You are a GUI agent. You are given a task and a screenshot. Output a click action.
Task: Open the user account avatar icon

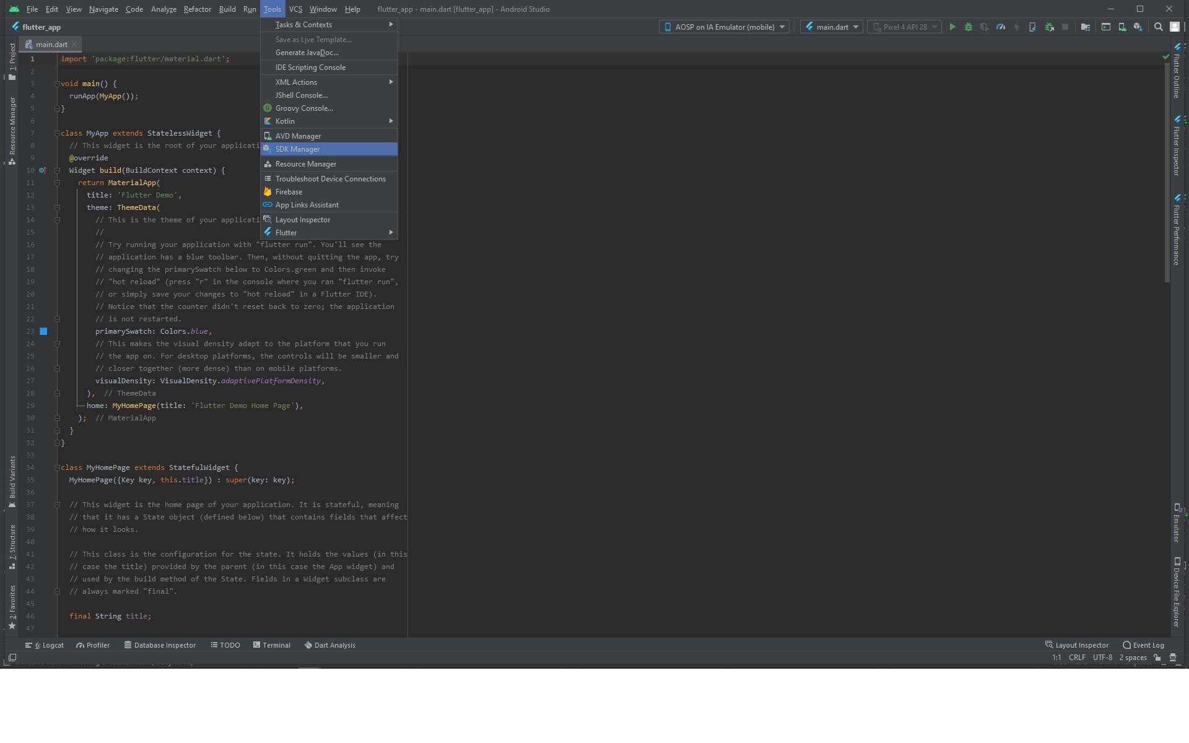click(x=1174, y=27)
